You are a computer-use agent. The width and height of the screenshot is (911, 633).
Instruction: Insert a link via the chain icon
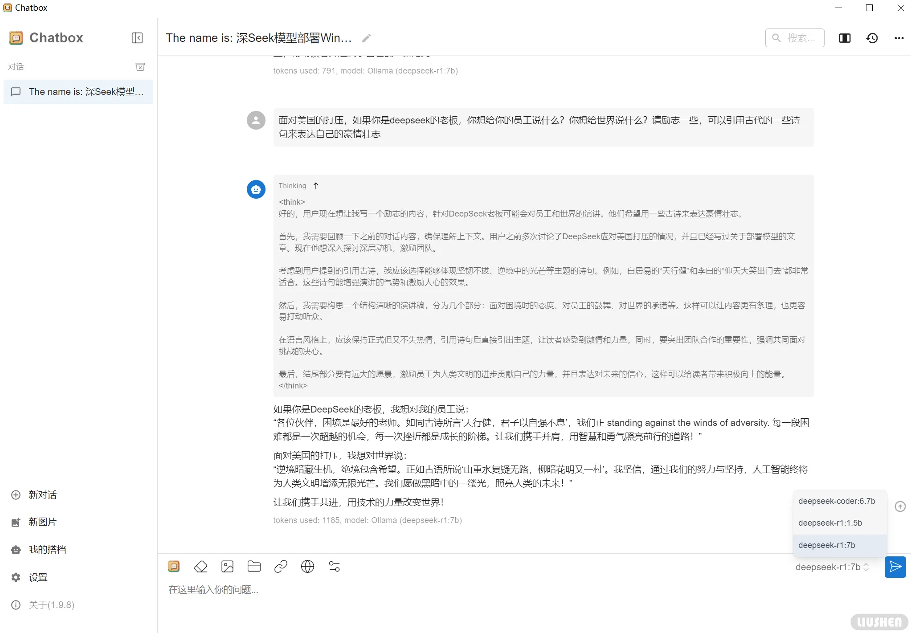point(281,566)
